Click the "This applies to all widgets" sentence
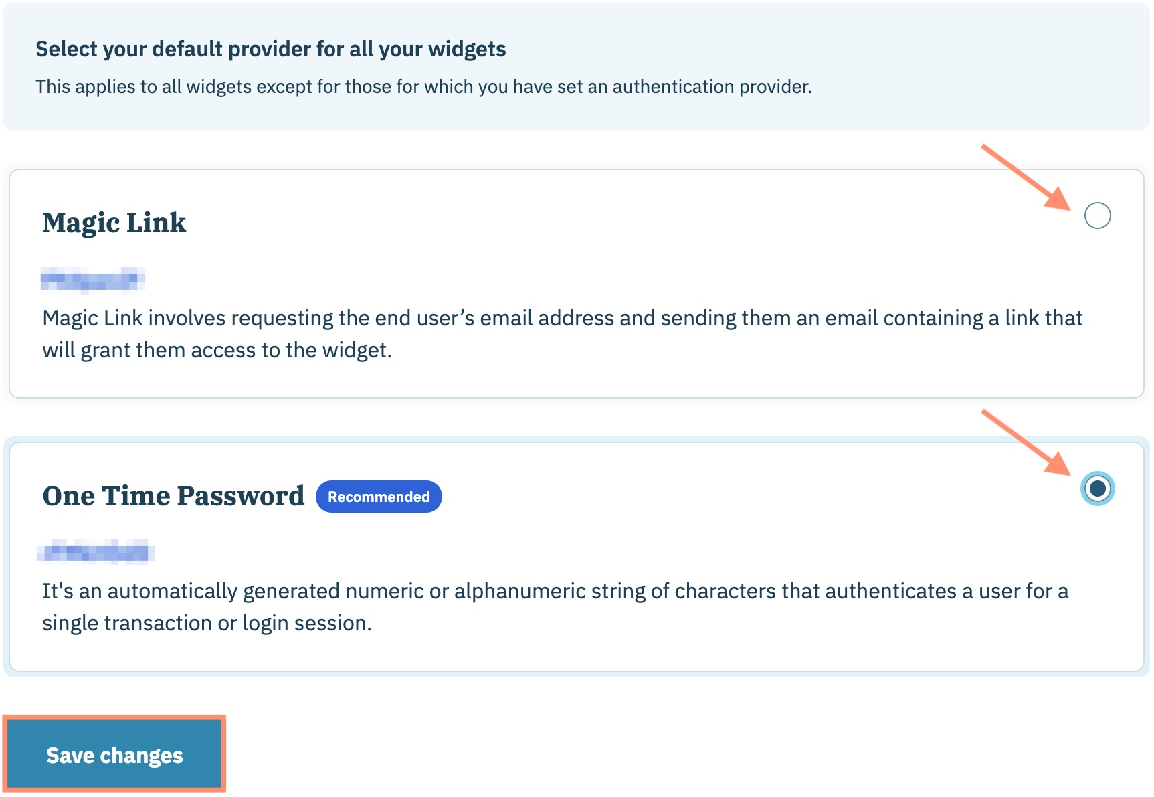1154x797 pixels. pyautogui.click(x=423, y=87)
